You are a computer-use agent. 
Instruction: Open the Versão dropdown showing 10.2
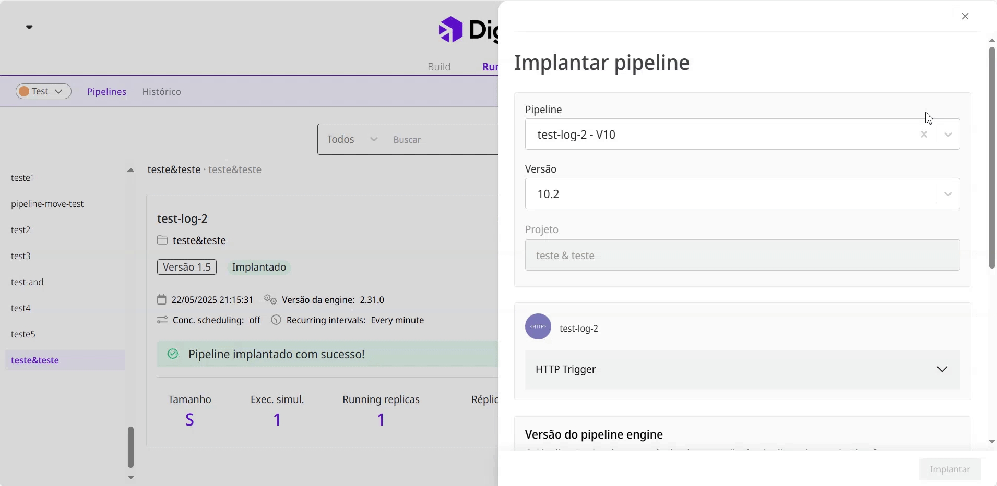pyautogui.click(x=948, y=194)
